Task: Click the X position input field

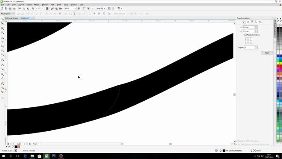Action: click(x=249, y=27)
